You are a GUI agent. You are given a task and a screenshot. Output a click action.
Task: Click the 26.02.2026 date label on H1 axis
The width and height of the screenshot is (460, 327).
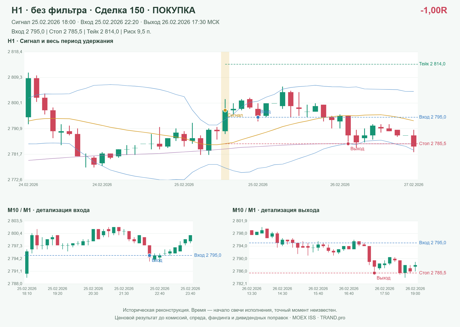click(x=340, y=185)
